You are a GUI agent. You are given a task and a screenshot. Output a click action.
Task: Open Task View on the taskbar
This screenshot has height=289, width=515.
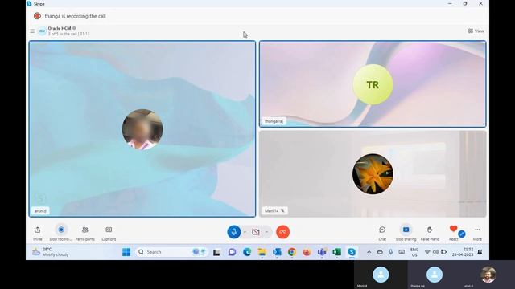tap(216, 252)
